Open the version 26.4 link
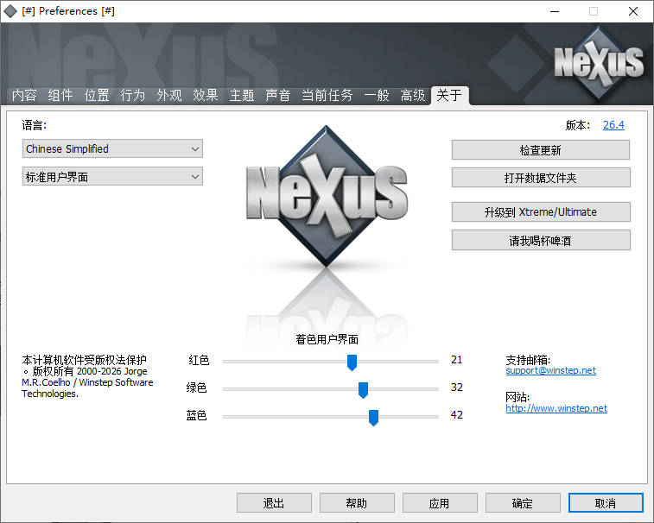Screen dimensions: 654x523 tap(613, 124)
